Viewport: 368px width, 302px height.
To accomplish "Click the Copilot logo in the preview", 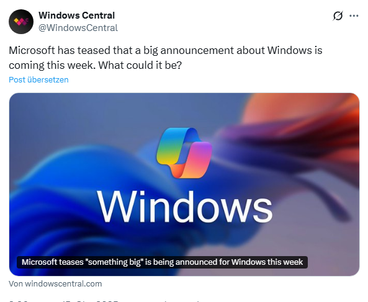I will pos(184,153).
